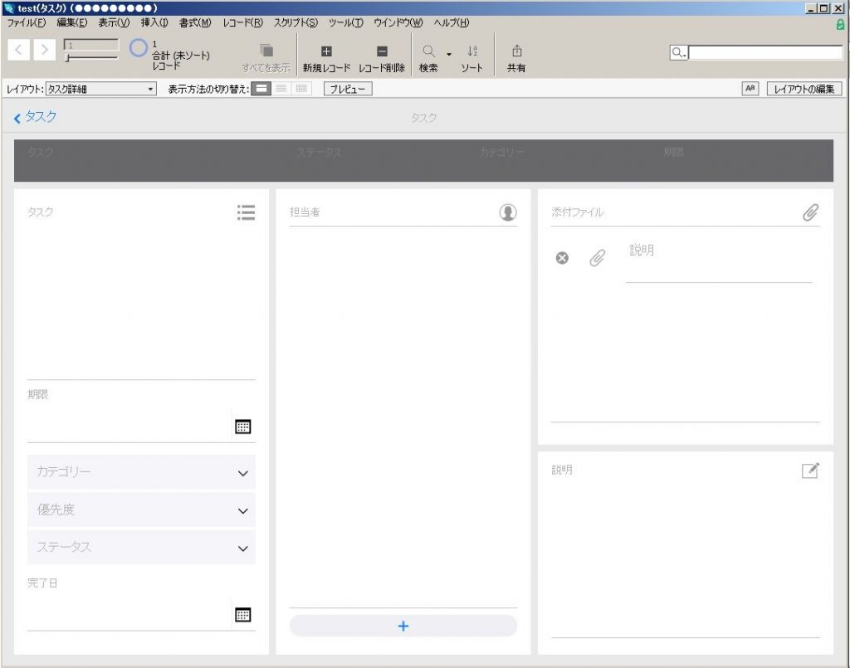Switch to list view layout toggle
Viewport: 850px width, 668px height.
(280, 88)
